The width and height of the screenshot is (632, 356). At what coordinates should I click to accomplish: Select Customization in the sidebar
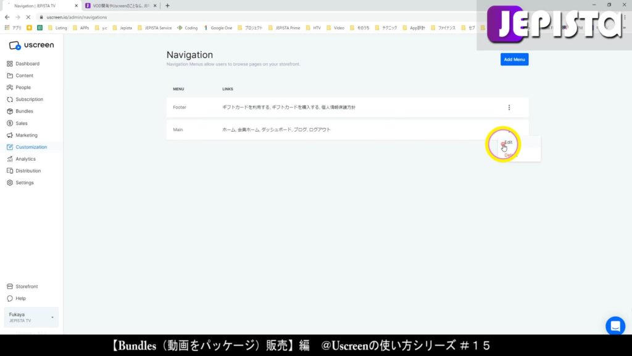tap(31, 147)
